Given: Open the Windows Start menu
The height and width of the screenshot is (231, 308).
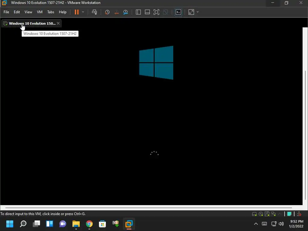Looking at the screenshot, I should pyautogui.click(x=10, y=224).
